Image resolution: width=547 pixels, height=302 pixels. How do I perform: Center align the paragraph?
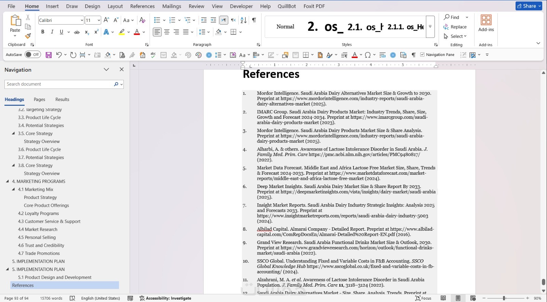coord(167,32)
